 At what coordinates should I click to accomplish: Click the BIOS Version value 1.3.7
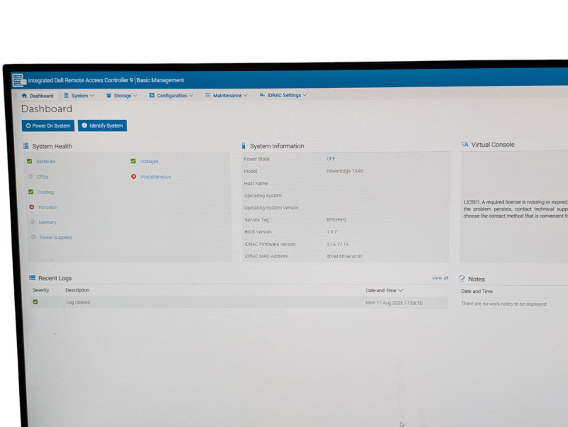point(332,232)
